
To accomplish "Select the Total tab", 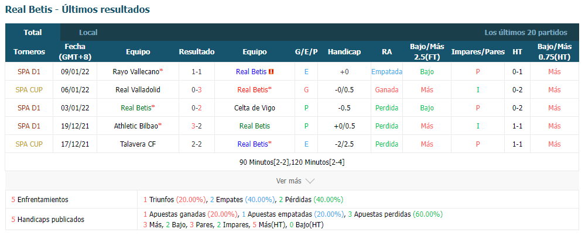I will click(x=33, y=32).
